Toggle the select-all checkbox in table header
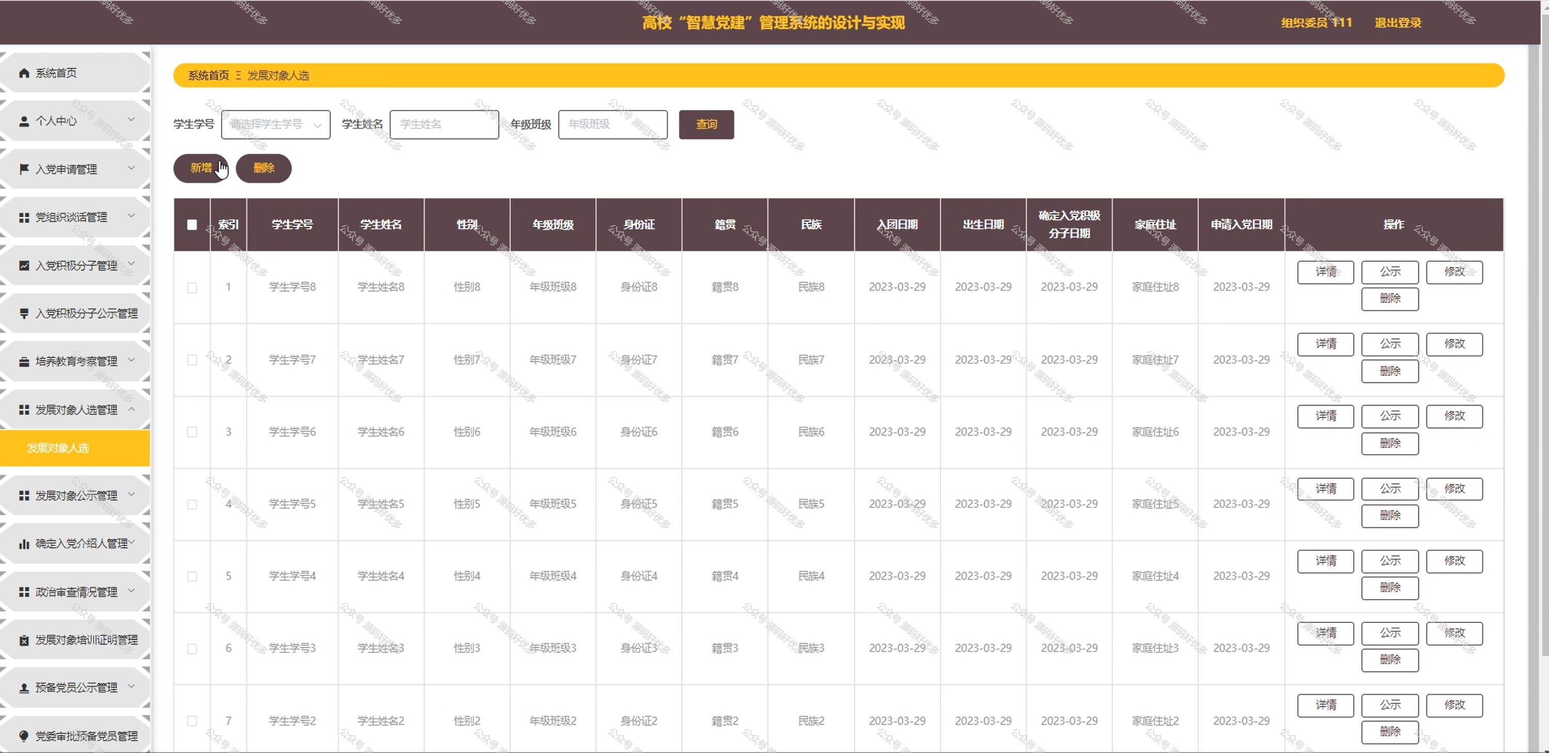Screen dimensions: 1549x753 pos(192,225)
